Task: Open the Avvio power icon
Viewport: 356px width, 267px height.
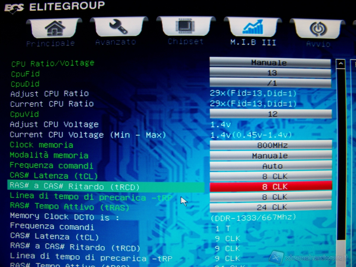Action: pos(318,29)
